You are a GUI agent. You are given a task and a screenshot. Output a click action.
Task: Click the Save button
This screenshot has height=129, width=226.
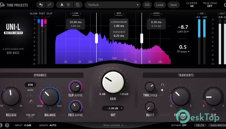tap(173, 5)
